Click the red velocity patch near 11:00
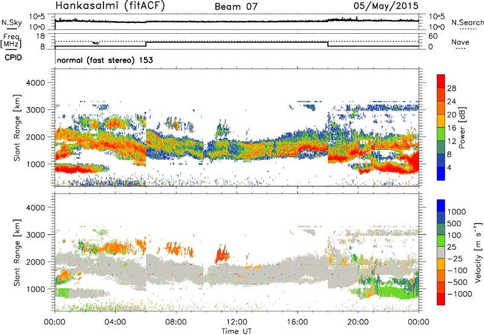 (x=222, y=255)
